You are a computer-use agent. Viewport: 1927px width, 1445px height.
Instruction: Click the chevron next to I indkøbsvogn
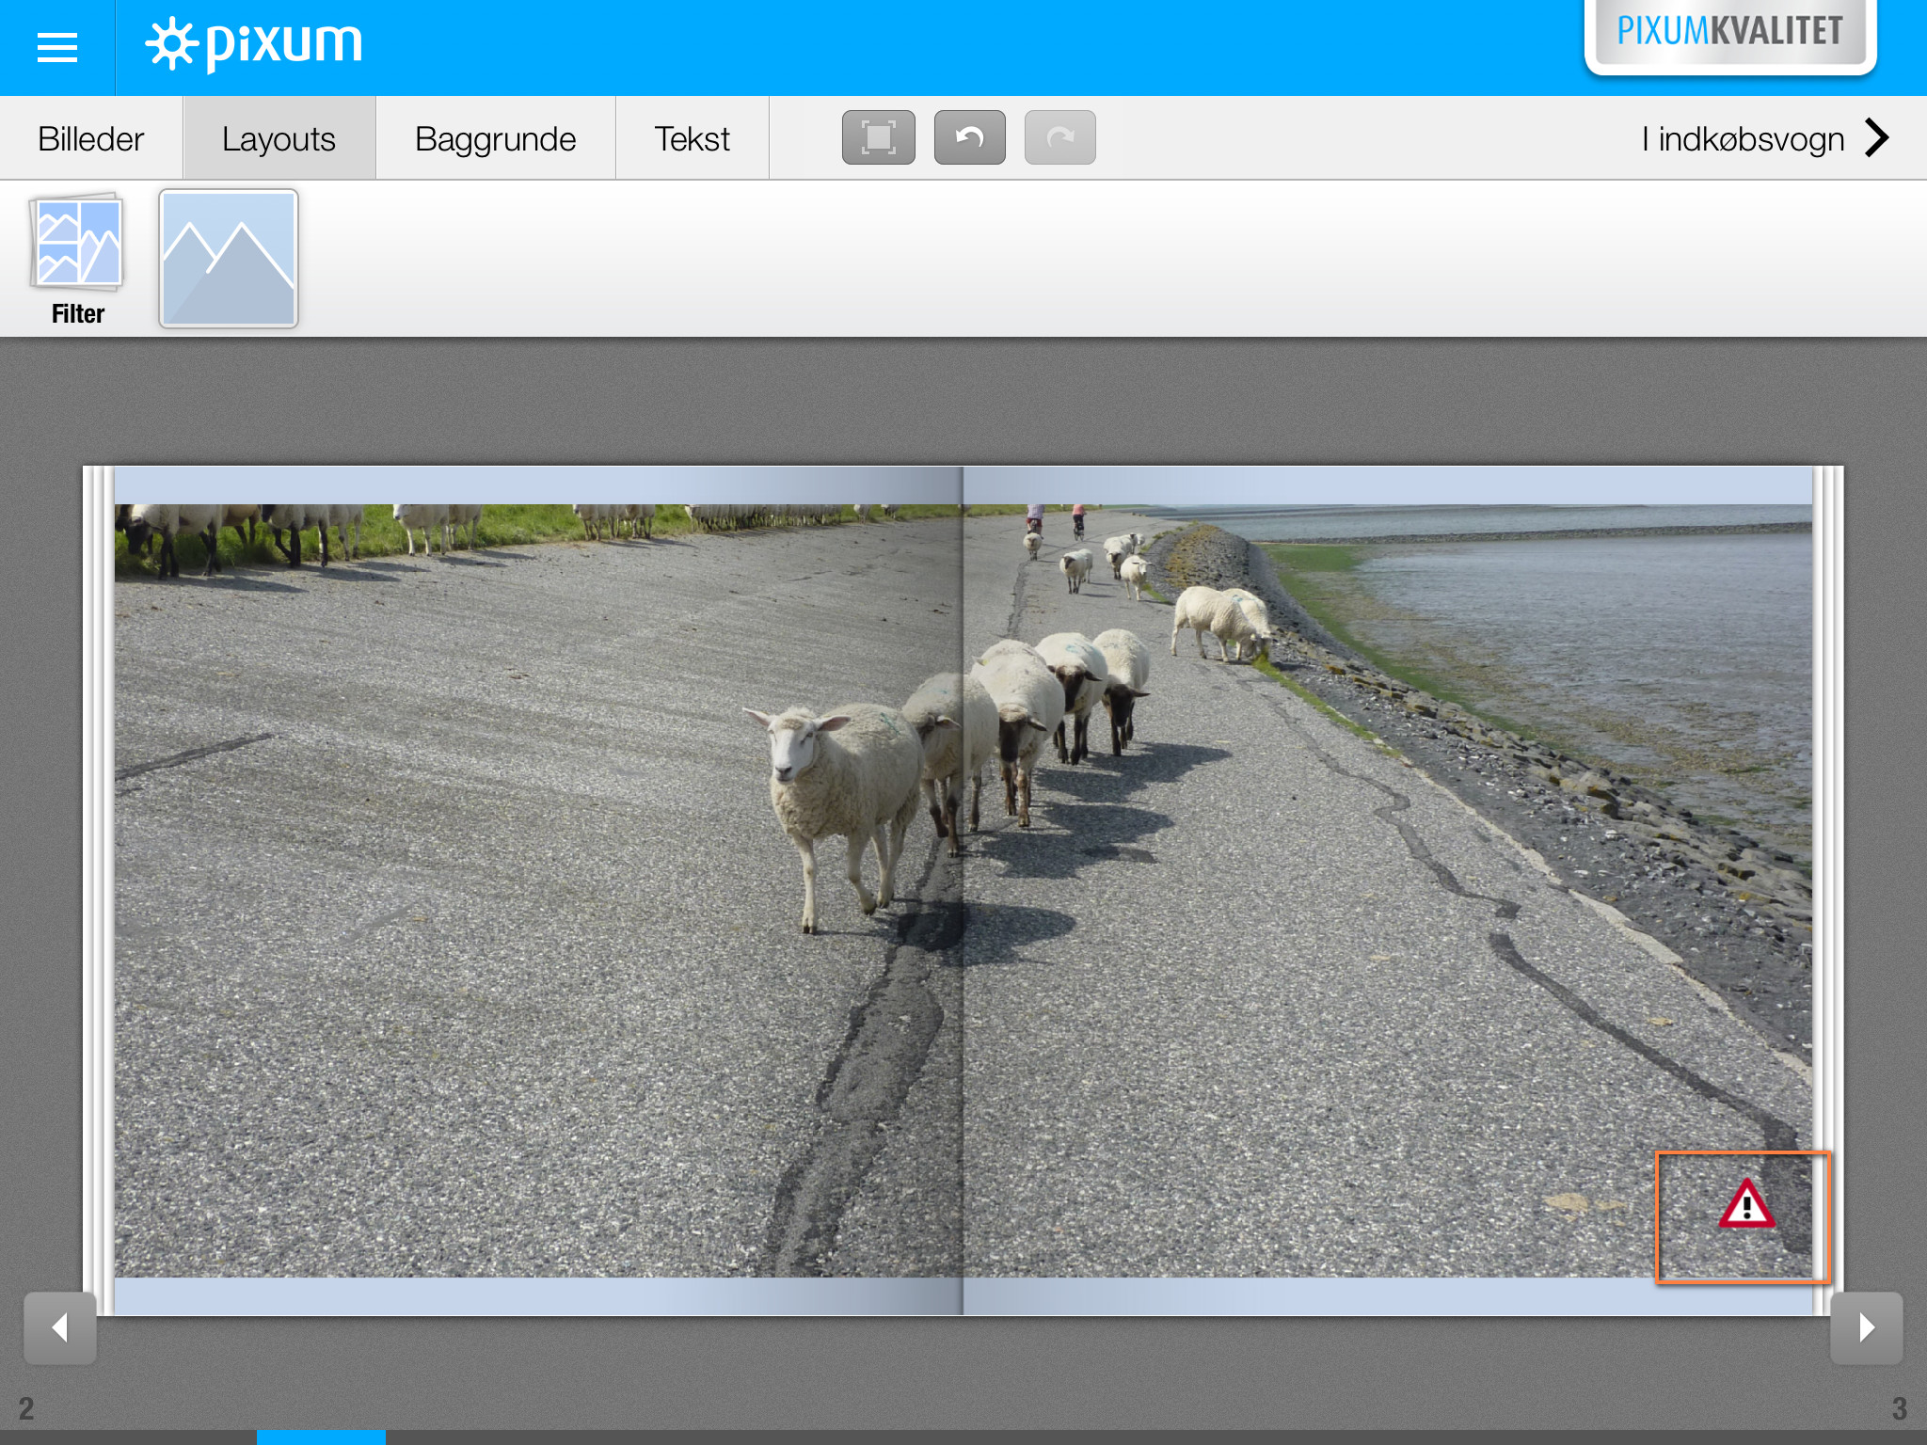[x=1877, y=138]
